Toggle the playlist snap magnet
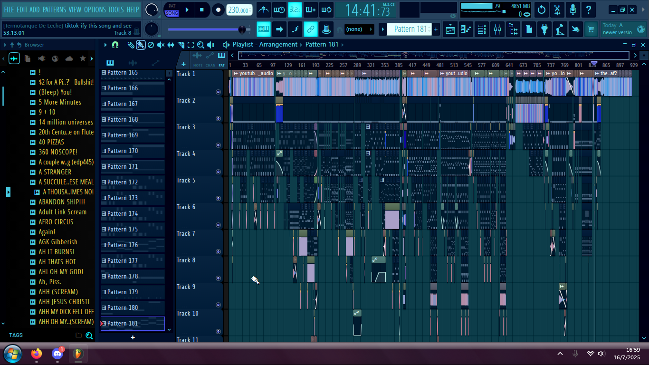649x365 pixels. coord(115,45)
